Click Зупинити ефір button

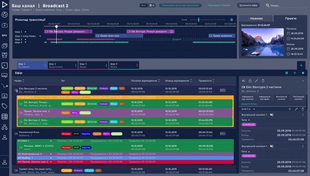248,5
